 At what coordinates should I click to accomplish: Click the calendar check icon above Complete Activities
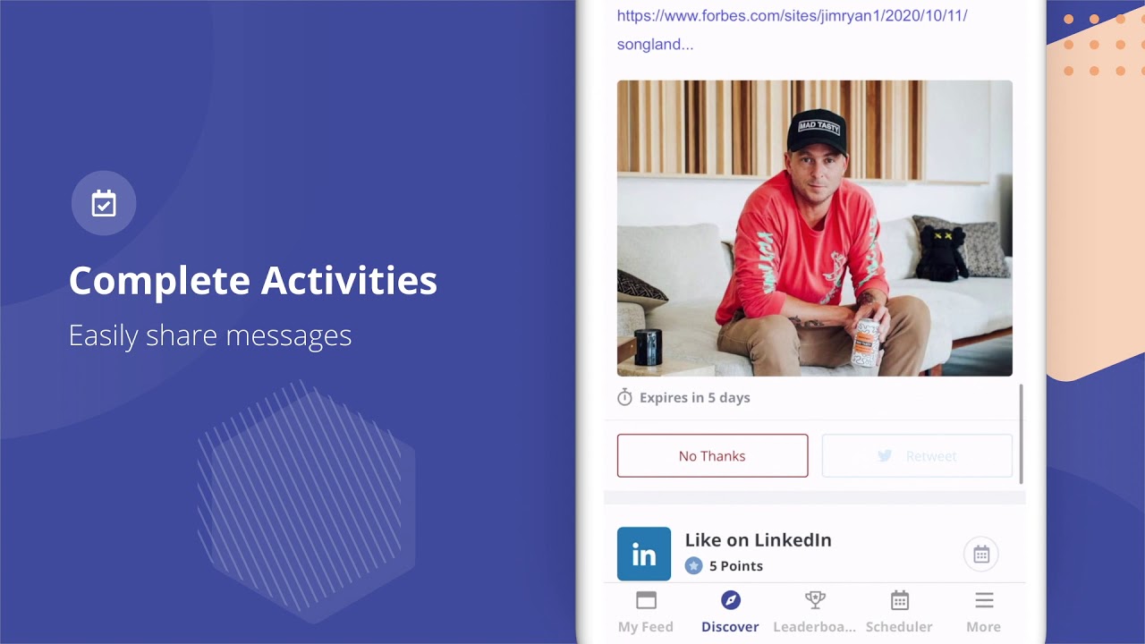point(104,203)
